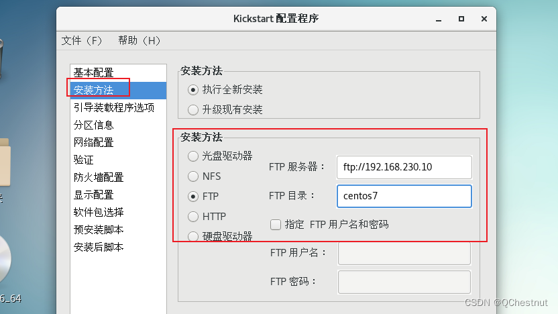Click the FTP 目录 field containing centos7
This screenshot has height=314, width=558.
click(x=404, y=196)
